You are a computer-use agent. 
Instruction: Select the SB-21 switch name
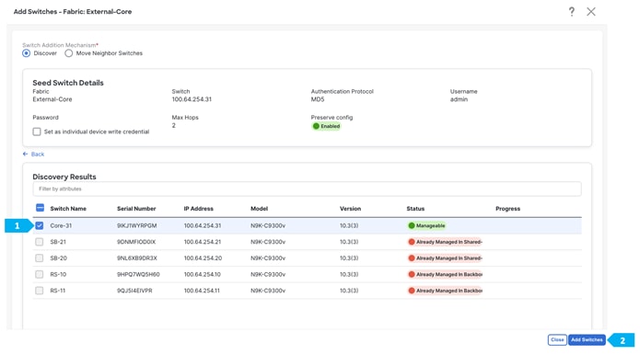coord(58,242)
